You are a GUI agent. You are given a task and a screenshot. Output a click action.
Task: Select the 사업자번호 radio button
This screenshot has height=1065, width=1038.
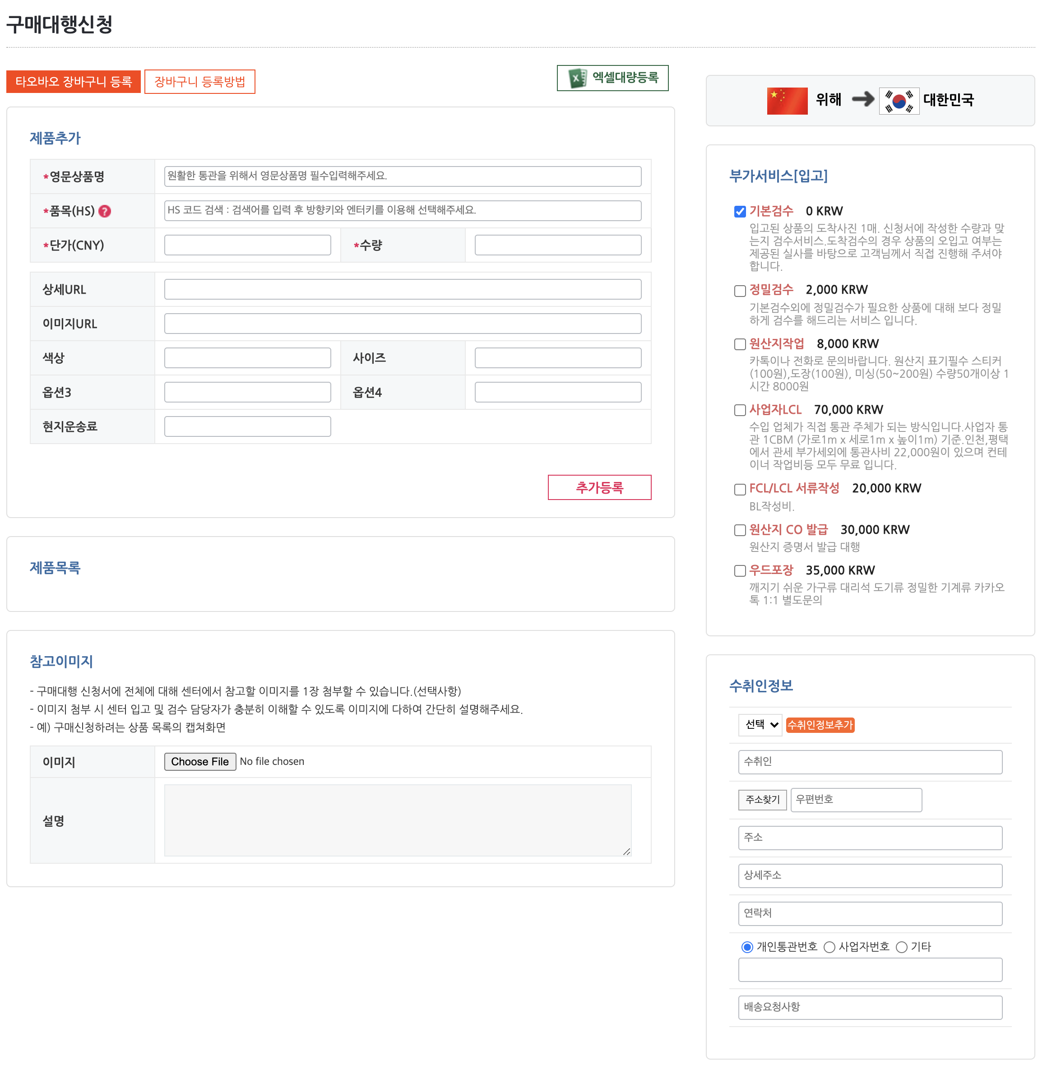tap(829, 947)
